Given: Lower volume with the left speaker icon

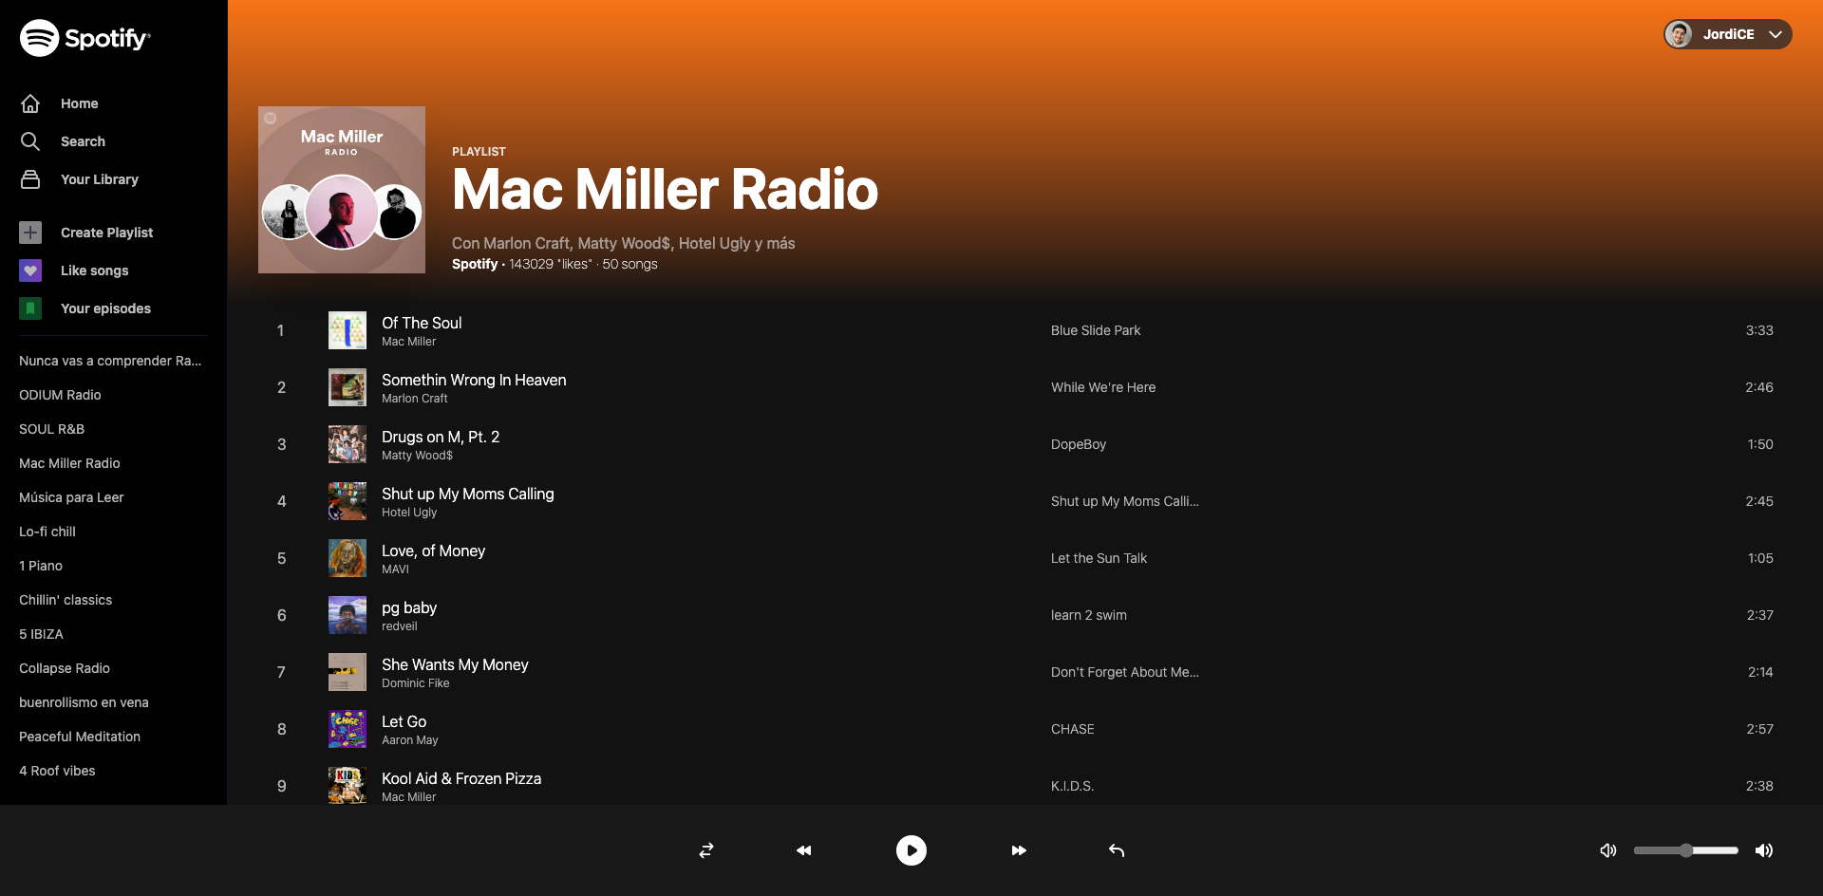Looking at the screenshot, I should [1608, 850].
